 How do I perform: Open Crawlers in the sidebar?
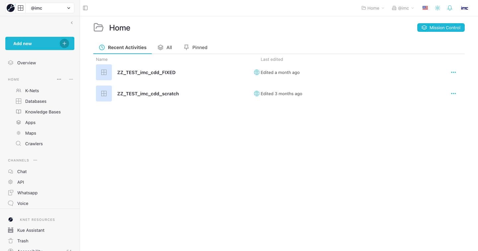34,144
